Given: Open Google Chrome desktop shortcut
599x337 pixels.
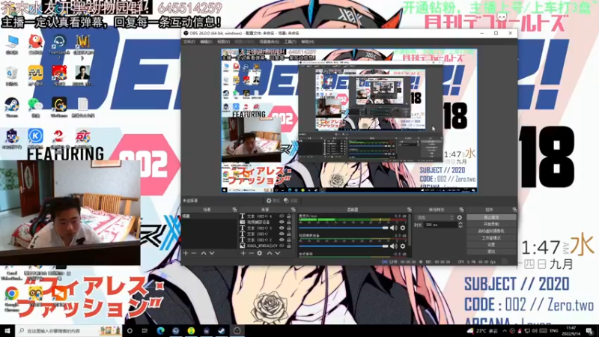Looking at the screenshot, I should [x=11, y=300].
